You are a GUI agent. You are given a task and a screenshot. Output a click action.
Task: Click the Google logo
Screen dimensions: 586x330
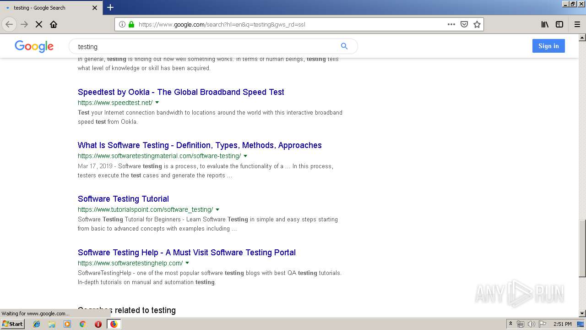pos(34,46)
